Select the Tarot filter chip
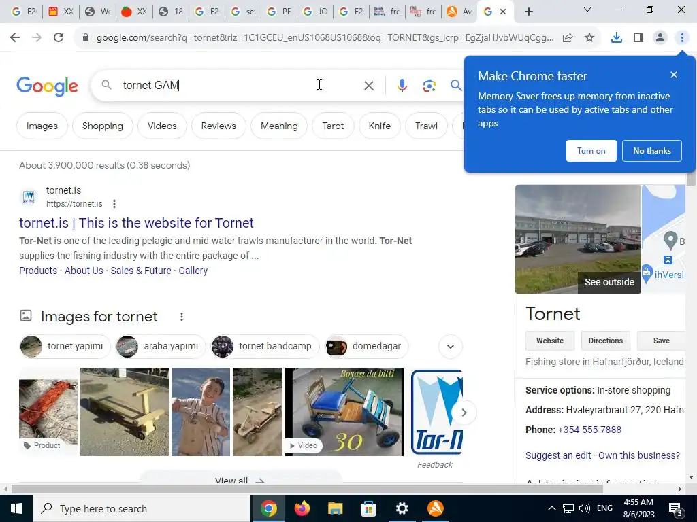The image size is (697, 522). coord(333,126)
